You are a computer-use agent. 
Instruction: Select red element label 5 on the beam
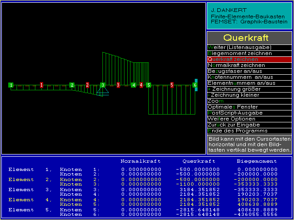click(x=172, y=85)
